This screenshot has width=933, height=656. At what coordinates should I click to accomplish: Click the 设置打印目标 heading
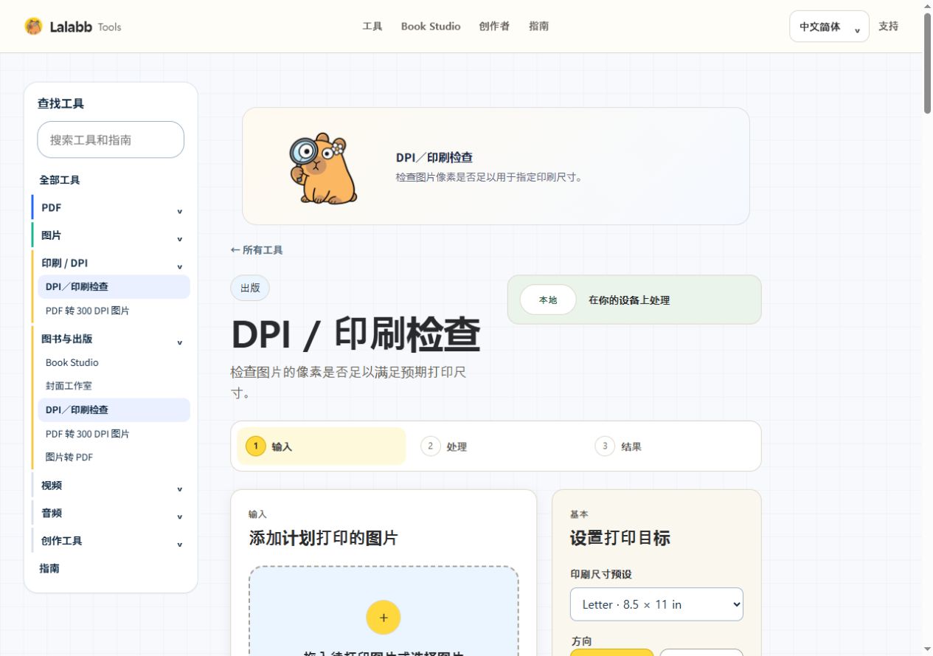(x=620, y=538)
